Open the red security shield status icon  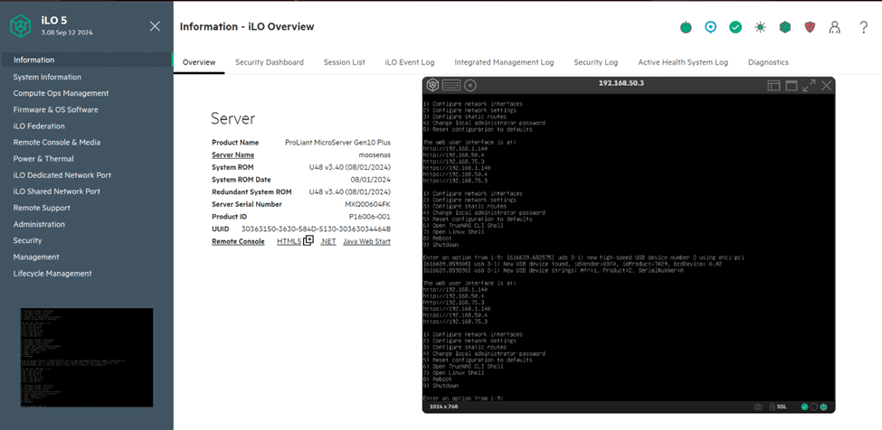pos(810,27)
